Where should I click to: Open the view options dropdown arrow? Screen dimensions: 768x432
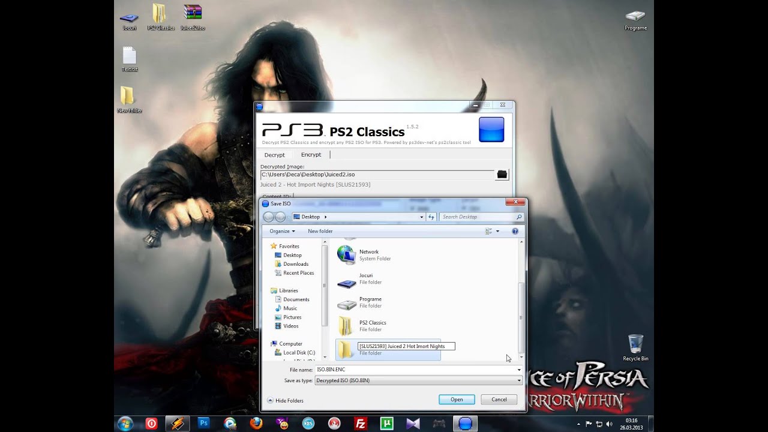497,231
